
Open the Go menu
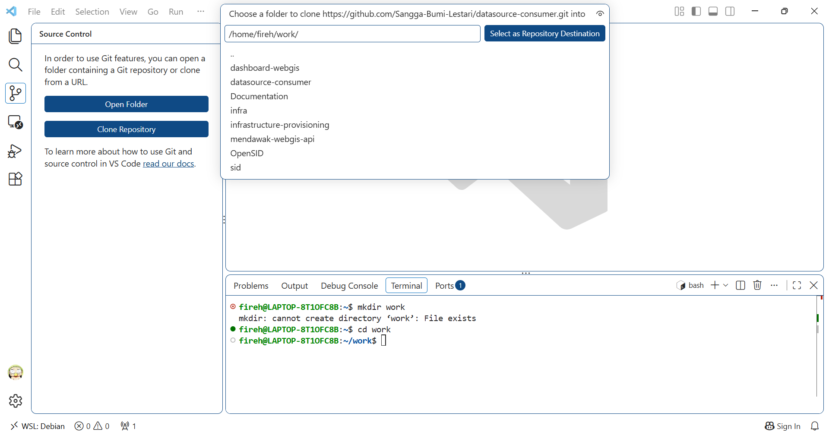point(153,12)
